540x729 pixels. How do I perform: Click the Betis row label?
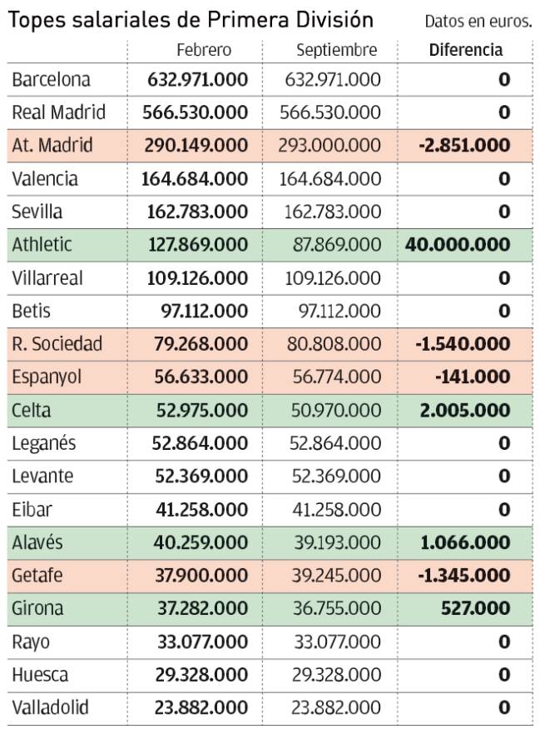tap(32, 311)
